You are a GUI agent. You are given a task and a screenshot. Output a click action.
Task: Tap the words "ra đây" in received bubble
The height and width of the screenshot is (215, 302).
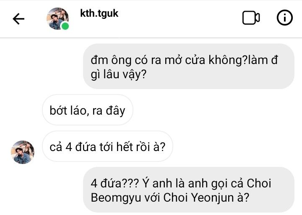click(x=109, y=111)
